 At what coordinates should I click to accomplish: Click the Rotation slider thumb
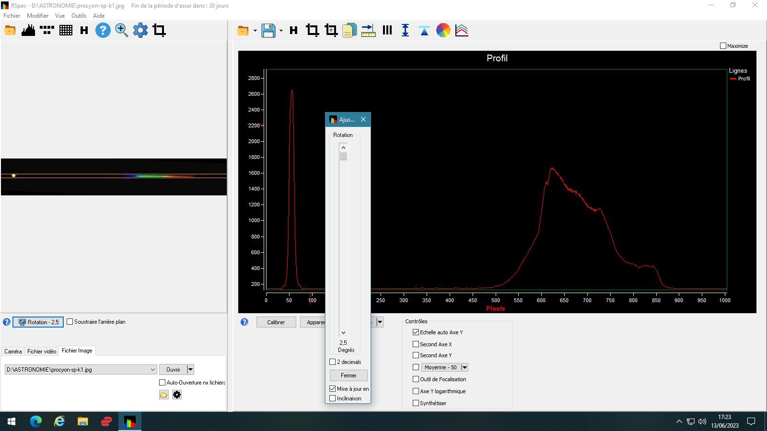click(x=343, y=157)
